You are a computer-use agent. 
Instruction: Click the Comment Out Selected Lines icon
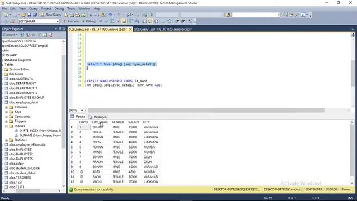163,21
